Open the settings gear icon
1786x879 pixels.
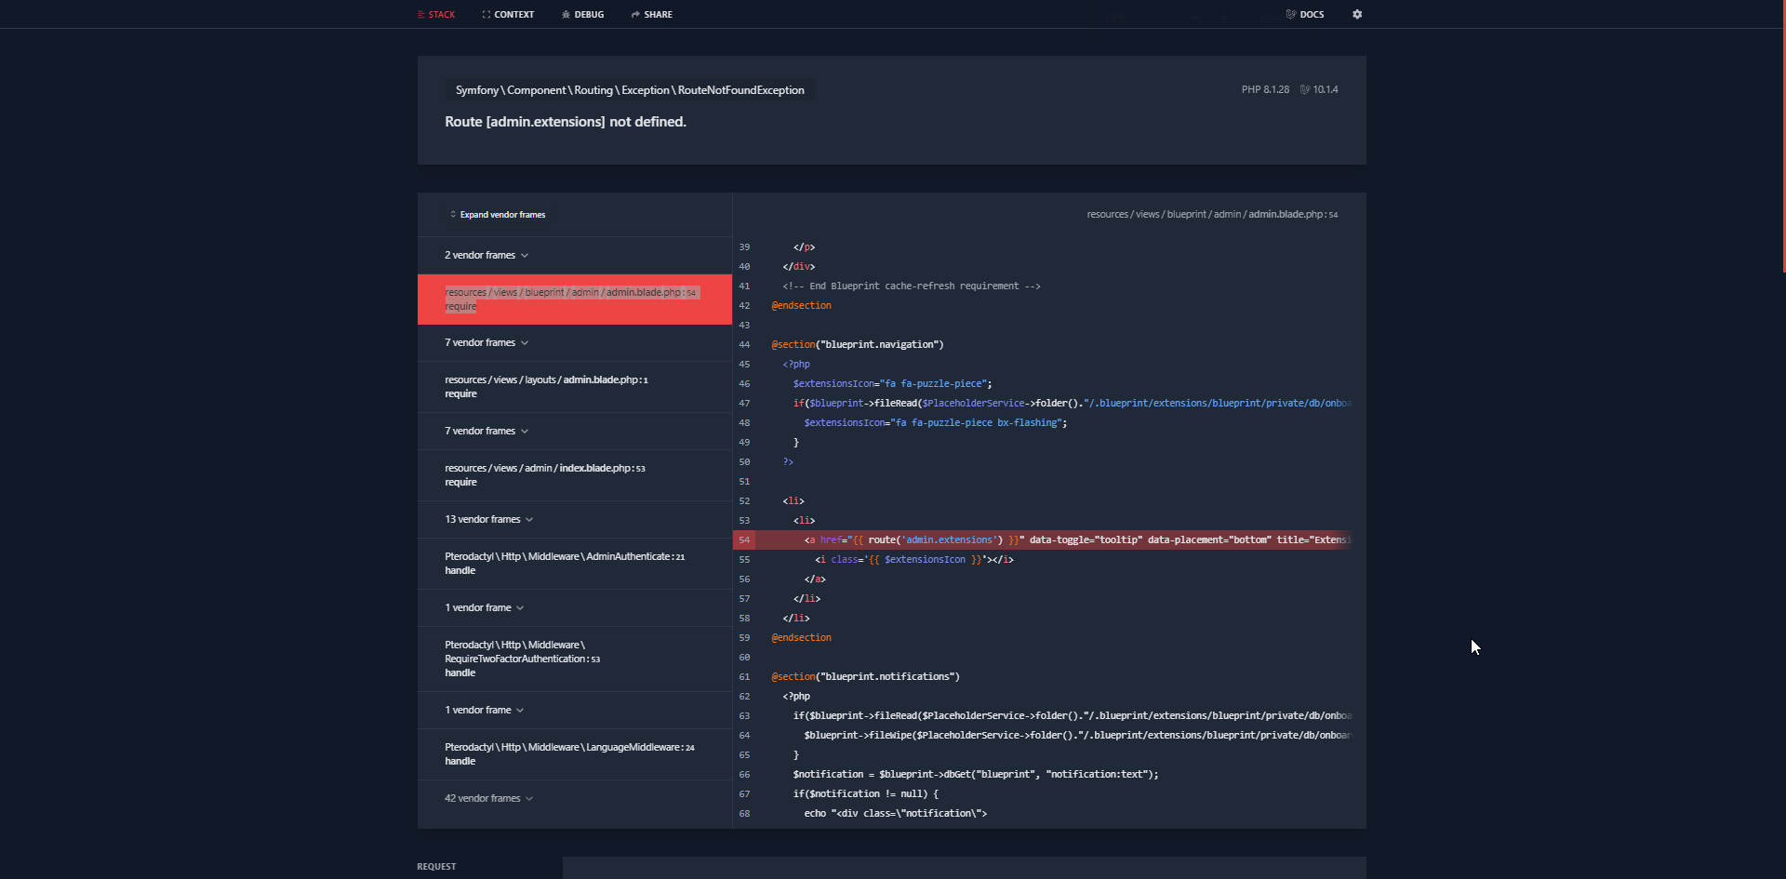click(x=1357, y=14)
